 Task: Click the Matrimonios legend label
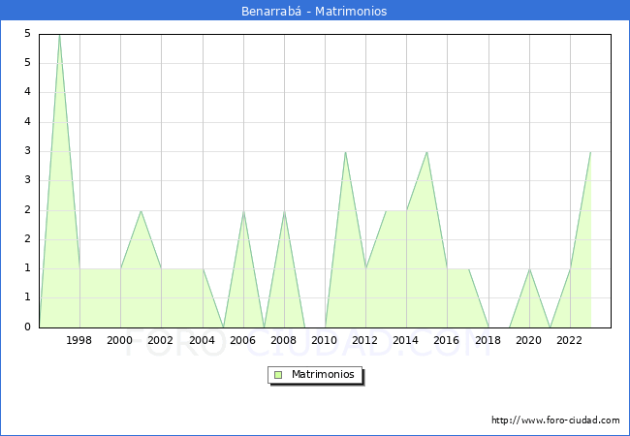(323, 374)
